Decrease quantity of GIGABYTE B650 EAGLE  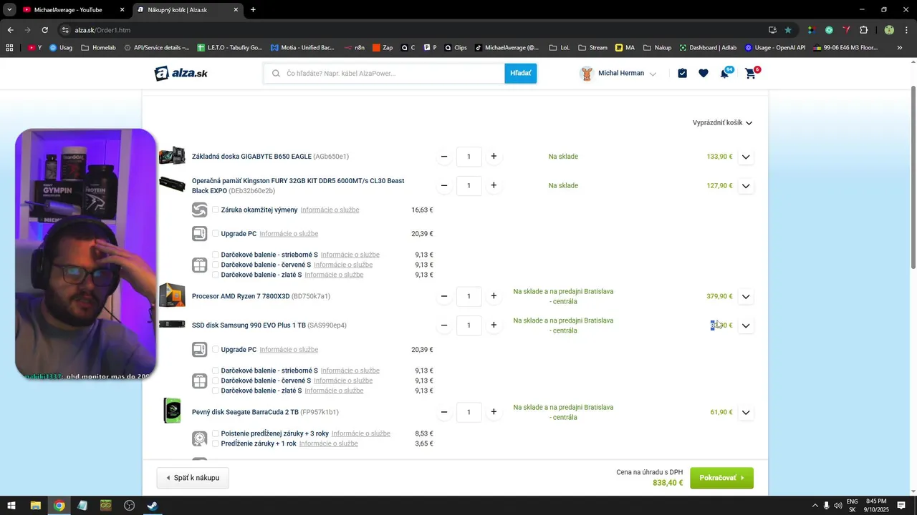[x=444, y=157]
